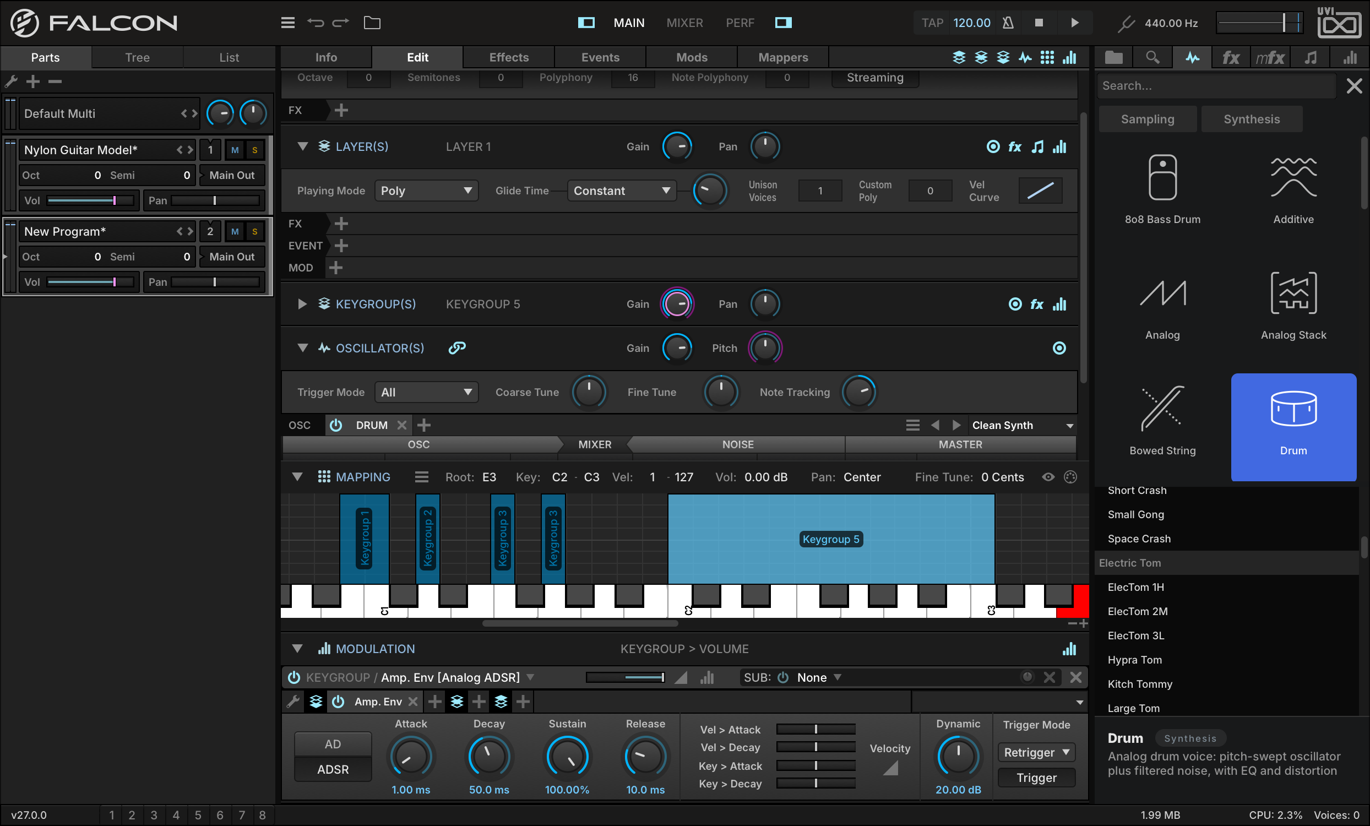Click the UVI logo icon
This screenshot has width=1370, height=826.
1339,23
